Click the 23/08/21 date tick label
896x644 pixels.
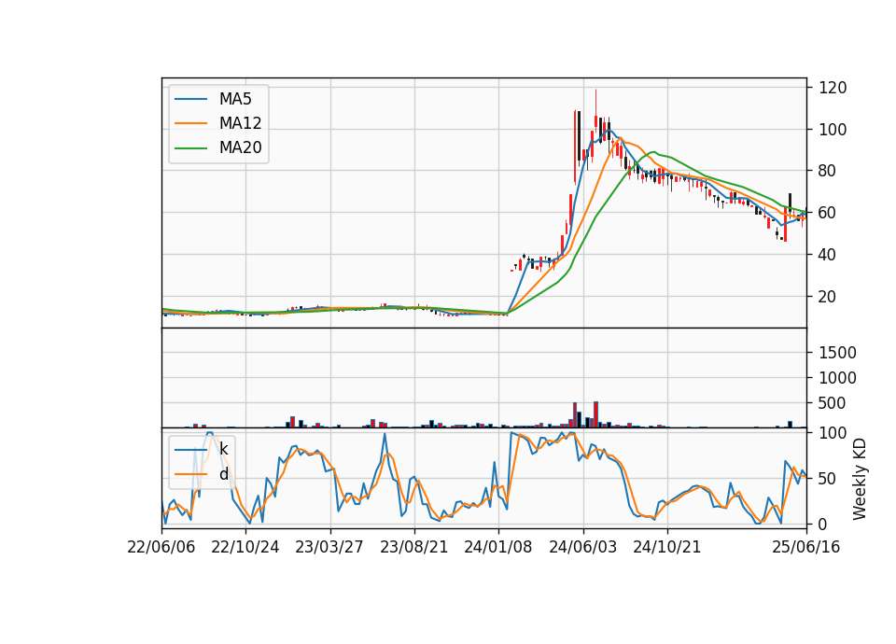coord(413,547)
